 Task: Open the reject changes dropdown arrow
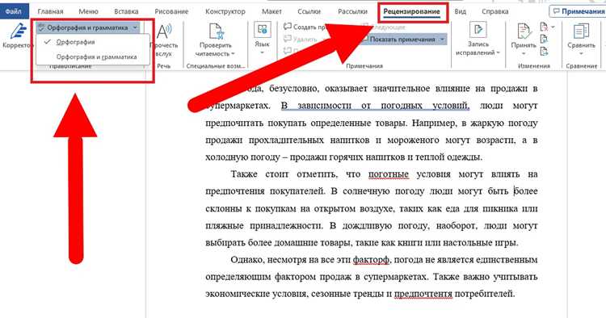point(553,27)
